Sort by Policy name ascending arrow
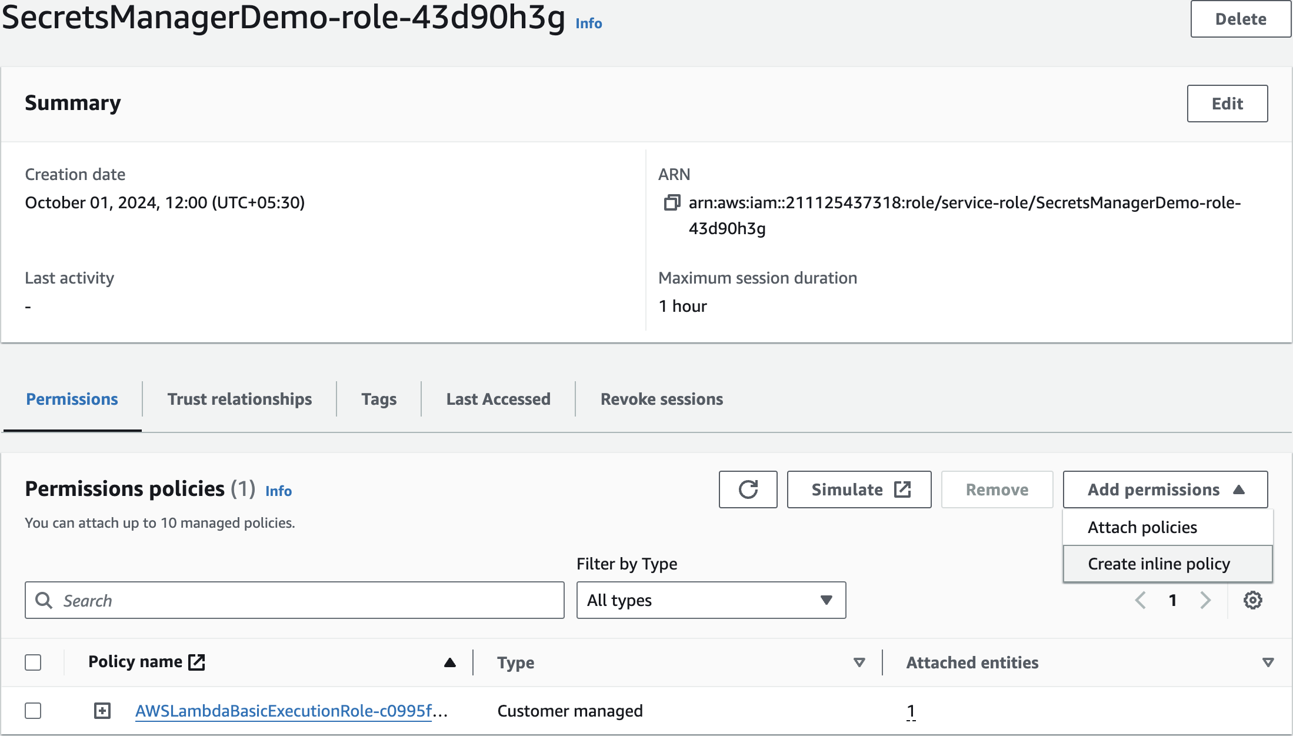The image size is (1293, 736). (450, 662)
